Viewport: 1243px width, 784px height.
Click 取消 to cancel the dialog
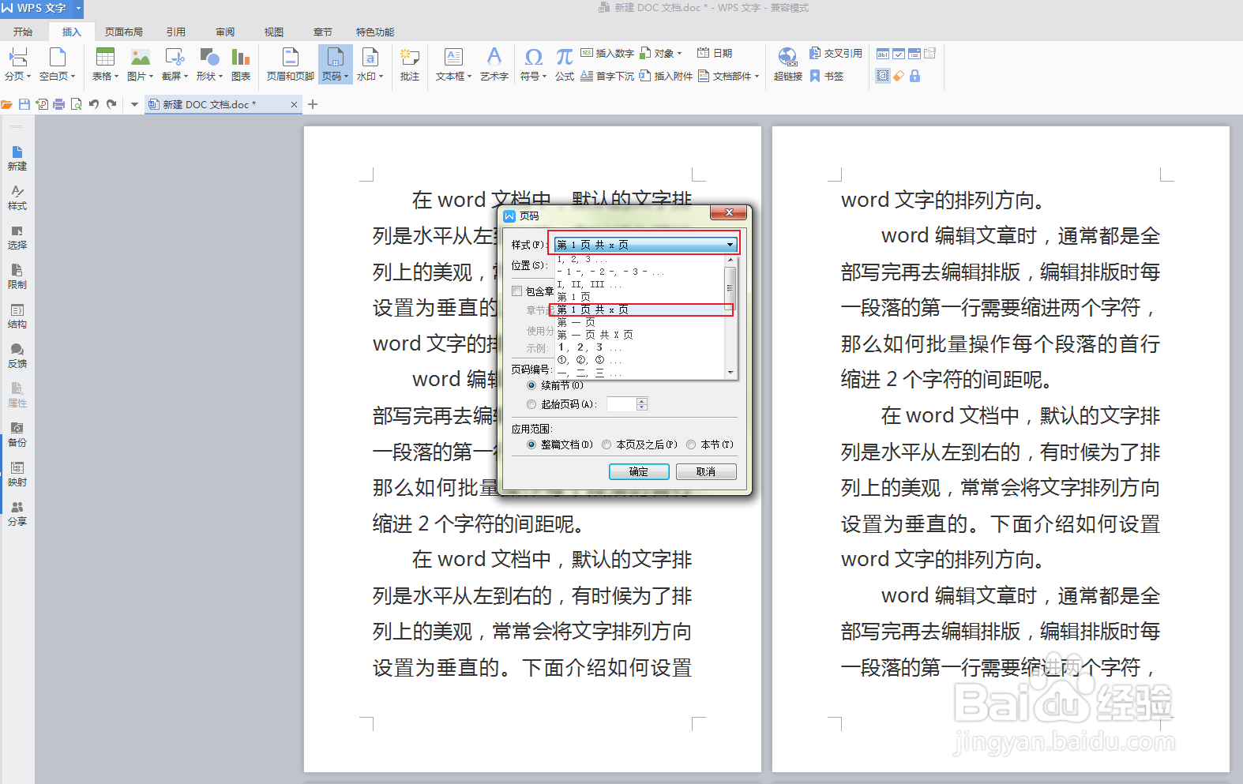706,471
